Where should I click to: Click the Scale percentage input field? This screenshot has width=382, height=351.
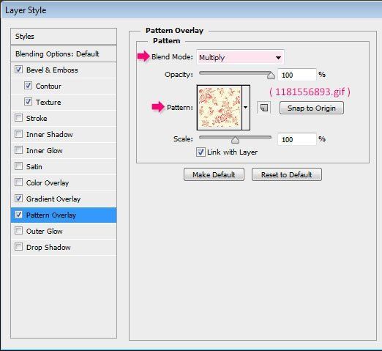pos(297,139)
